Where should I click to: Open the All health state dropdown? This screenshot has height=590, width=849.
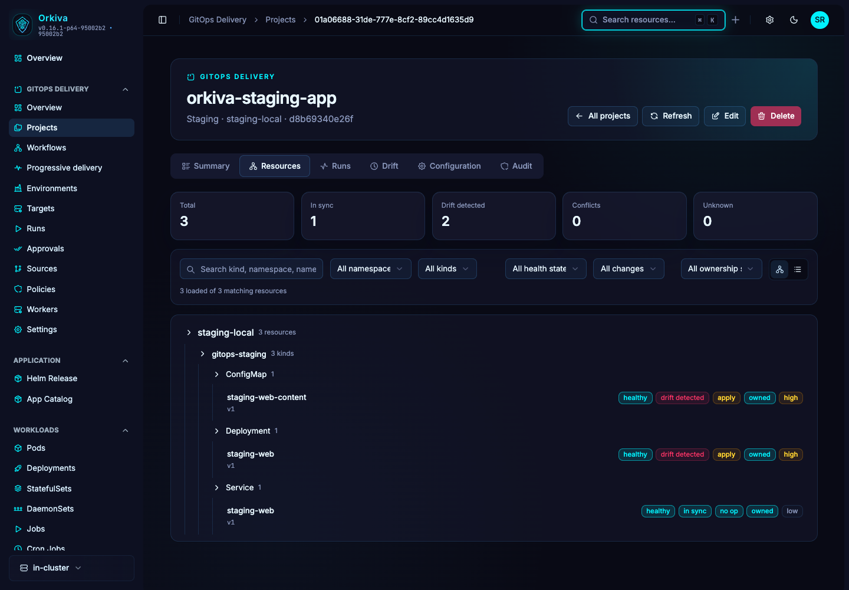tap(546, 269)
